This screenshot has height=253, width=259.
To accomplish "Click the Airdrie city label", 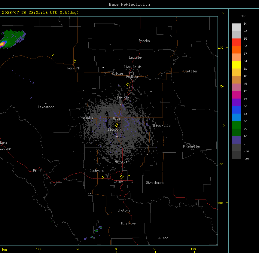I will 121,161.
